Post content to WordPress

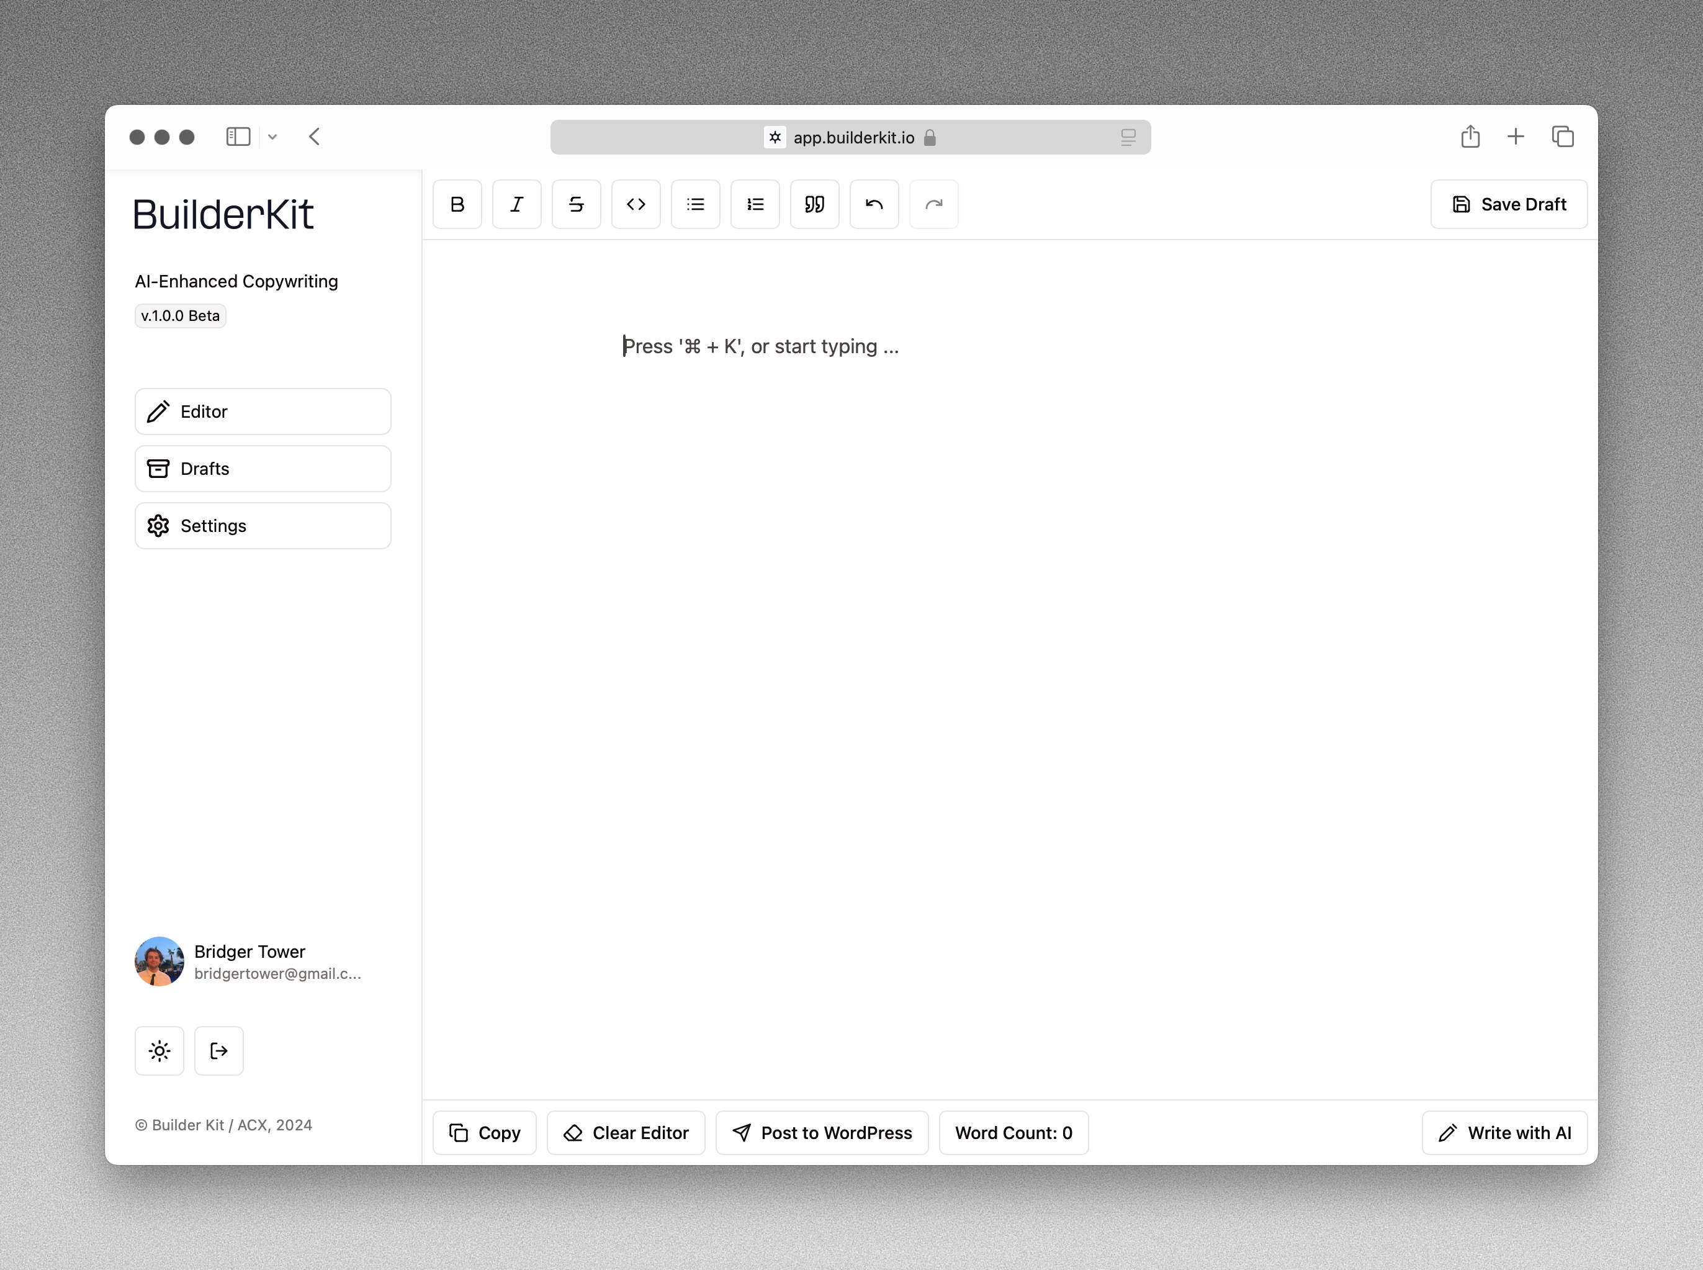pyautogui.click(x=822, y=1133)
